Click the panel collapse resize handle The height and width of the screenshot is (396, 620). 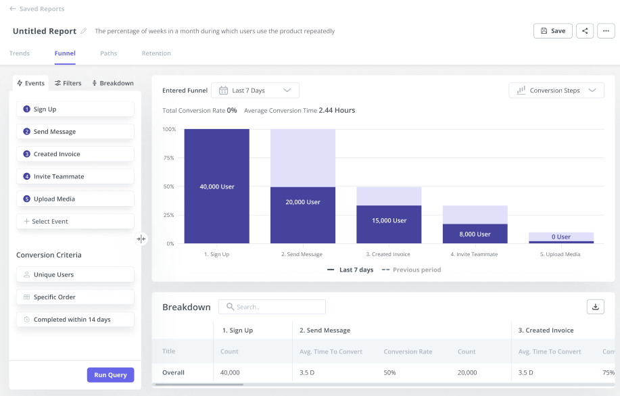pyautogui.click(x=141, y=239)
